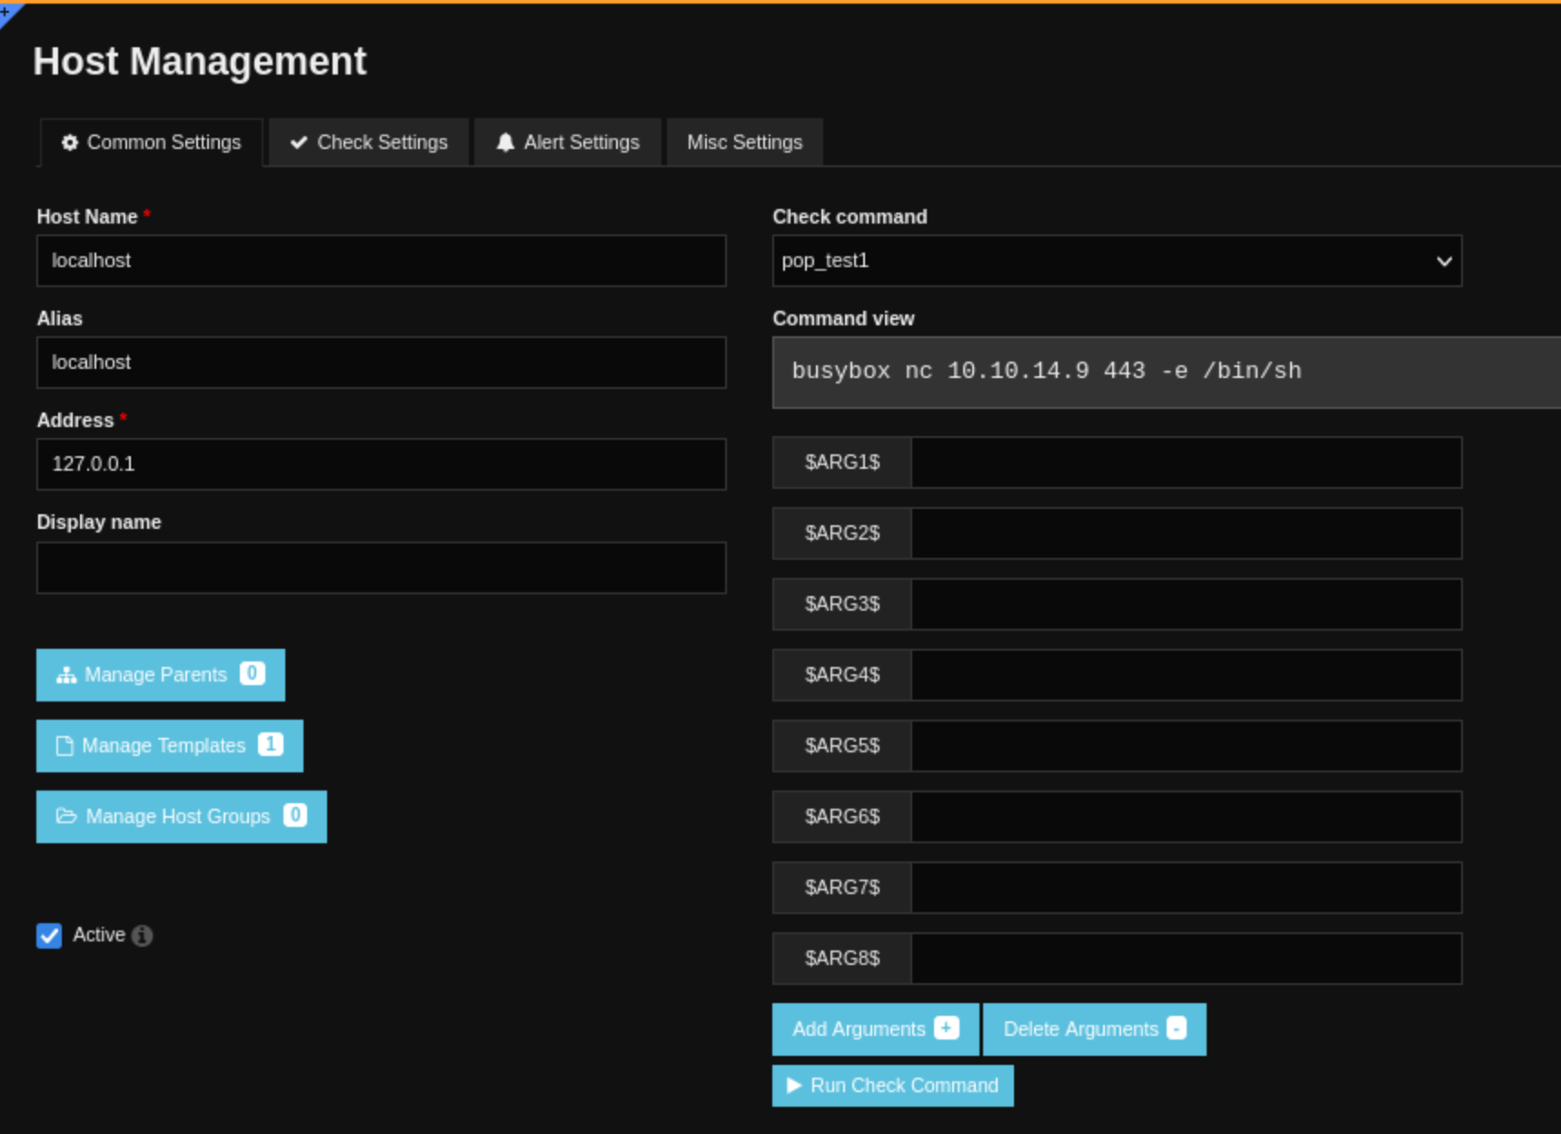Run the check command
The height and width of the screenshot is (1134, 1561).
click(893, 1086)
